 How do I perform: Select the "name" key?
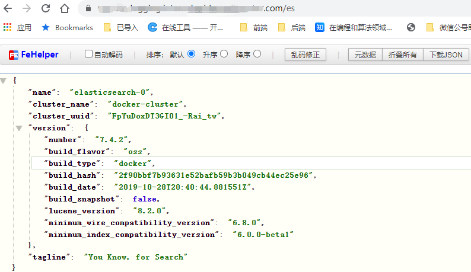click(42, 92)
